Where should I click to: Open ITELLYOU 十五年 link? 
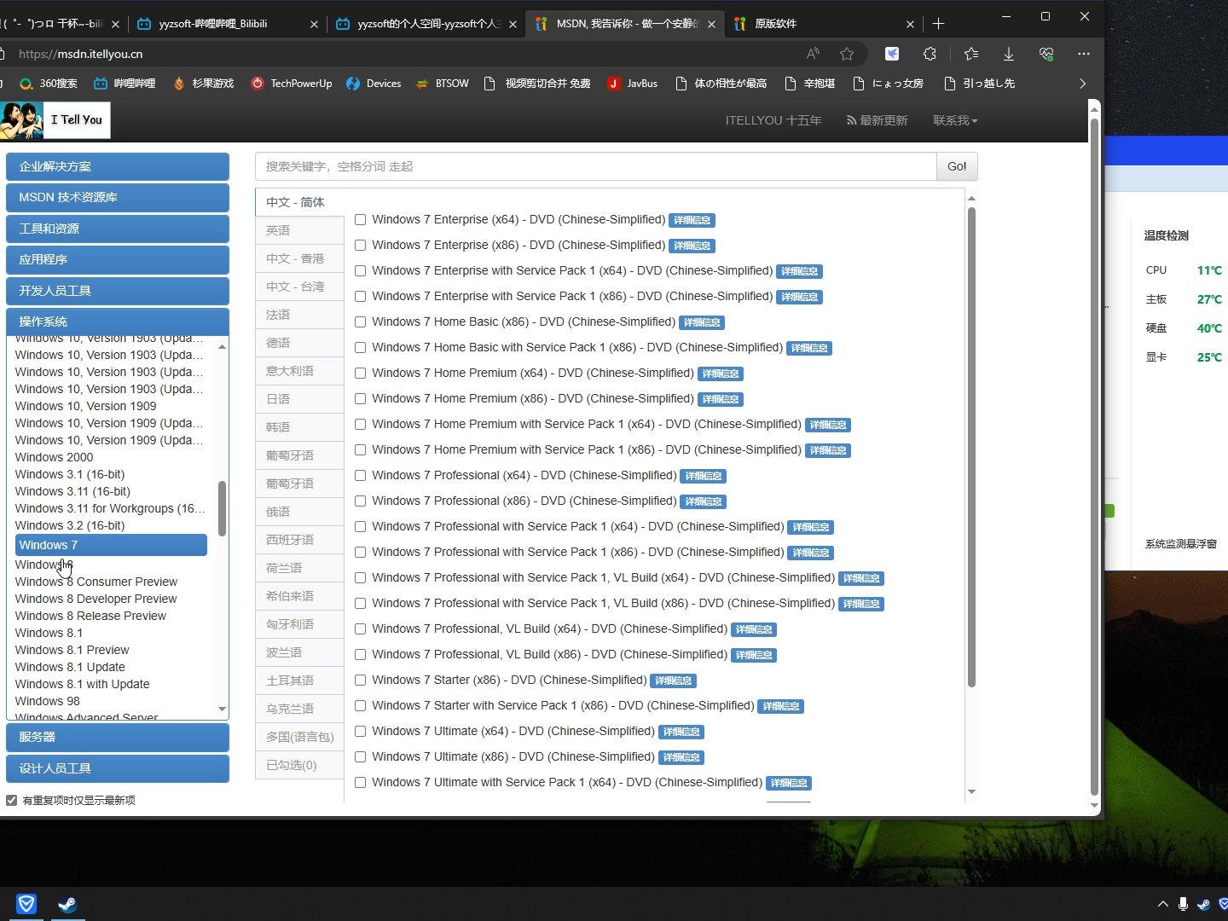point(773,120)
